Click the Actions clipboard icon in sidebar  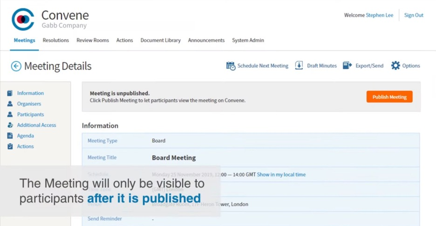tap(10, 146)
